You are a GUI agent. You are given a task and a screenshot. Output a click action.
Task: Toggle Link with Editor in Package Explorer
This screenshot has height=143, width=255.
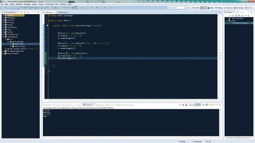coord(24,12)
